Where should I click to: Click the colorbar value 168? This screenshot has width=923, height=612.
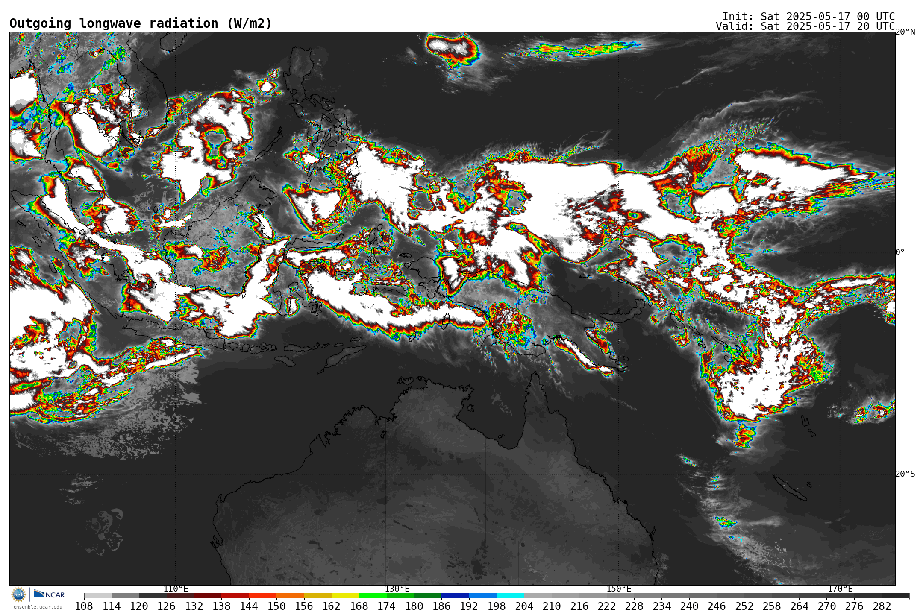click(x=359, y=606)
